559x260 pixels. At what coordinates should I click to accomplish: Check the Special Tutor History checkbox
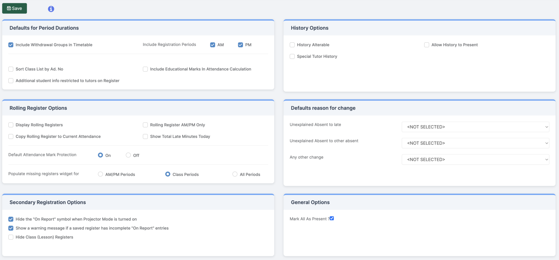click(x=292, y=56)
